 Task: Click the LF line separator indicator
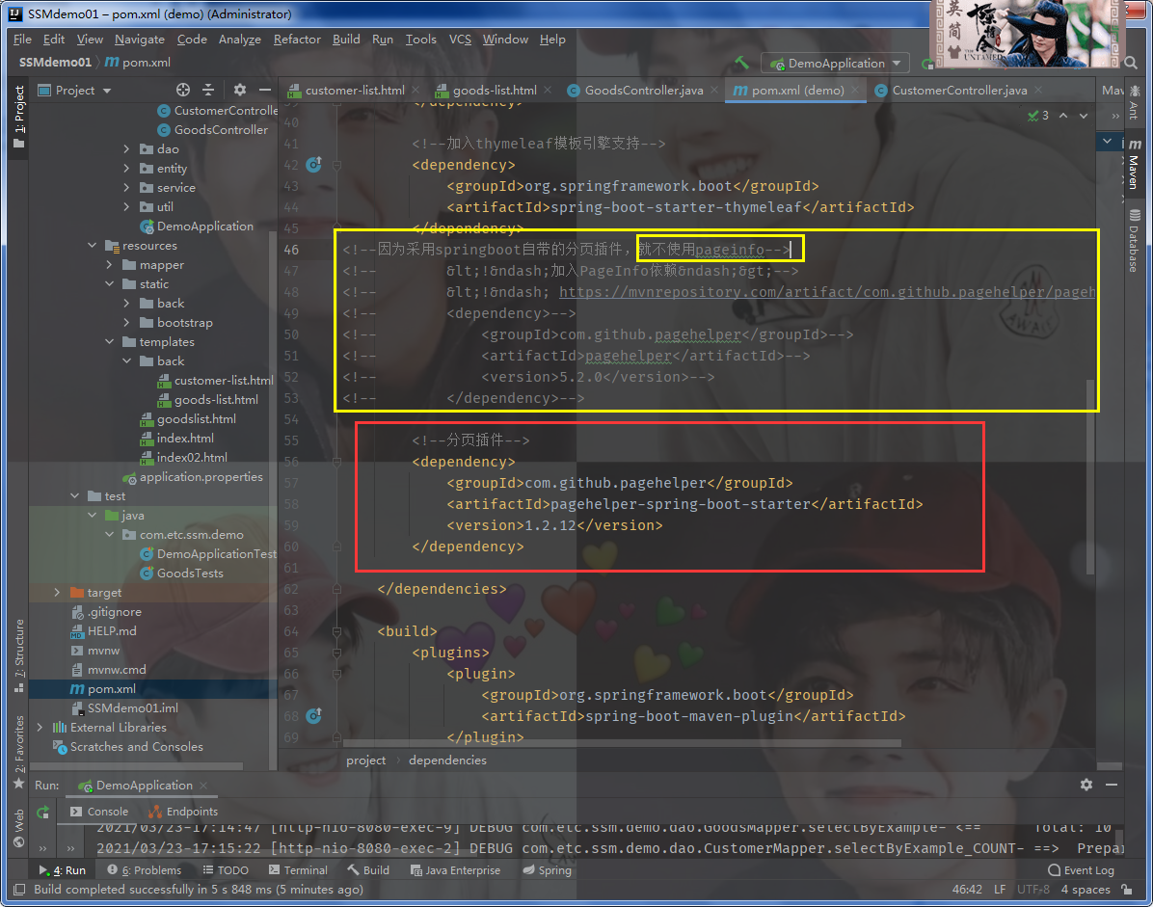[x=1000, y=890]
